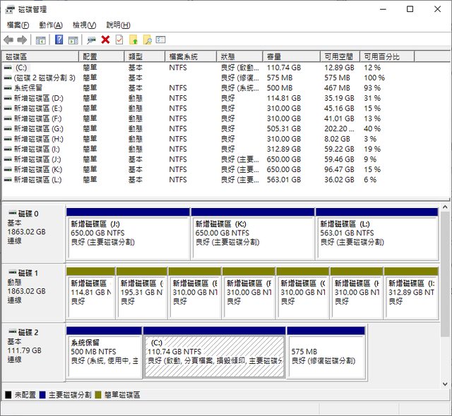The height and width of the screenshot is (416, 452).
Task: Select the 系統保留 500 MB partition block
Action: [x=104, y=351]
